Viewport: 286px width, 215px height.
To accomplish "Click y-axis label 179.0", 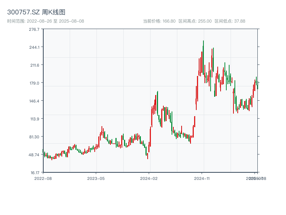I will tap(34, 83).
